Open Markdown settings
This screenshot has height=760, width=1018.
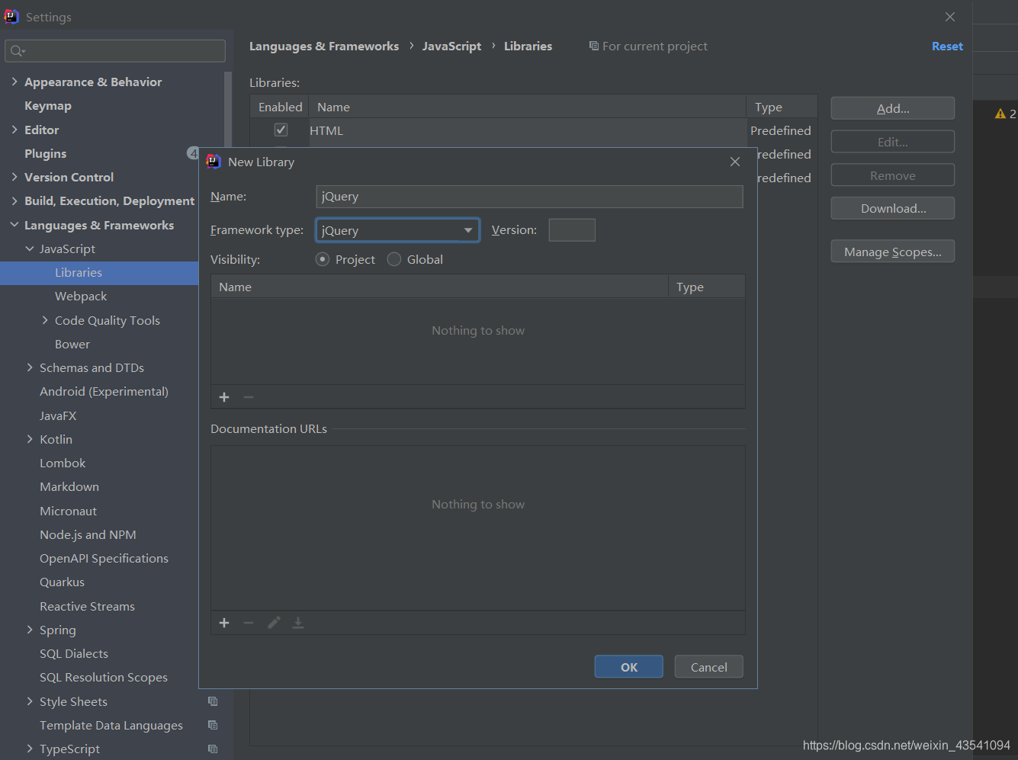tap(69, 486)
